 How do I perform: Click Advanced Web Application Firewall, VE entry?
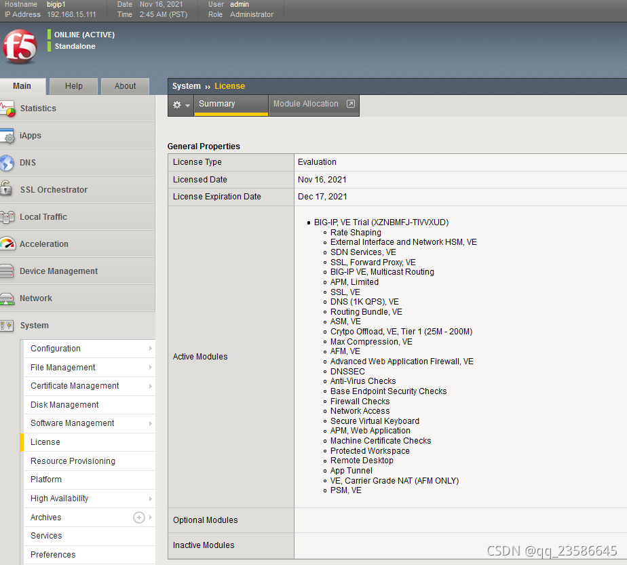402,362
